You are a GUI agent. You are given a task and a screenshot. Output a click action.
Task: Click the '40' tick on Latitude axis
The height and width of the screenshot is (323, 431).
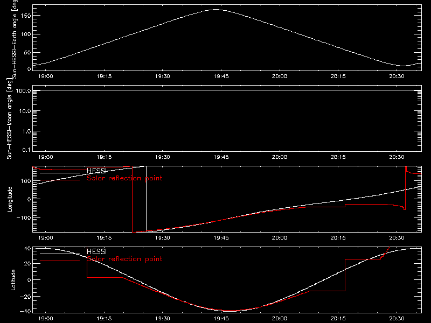27,249
